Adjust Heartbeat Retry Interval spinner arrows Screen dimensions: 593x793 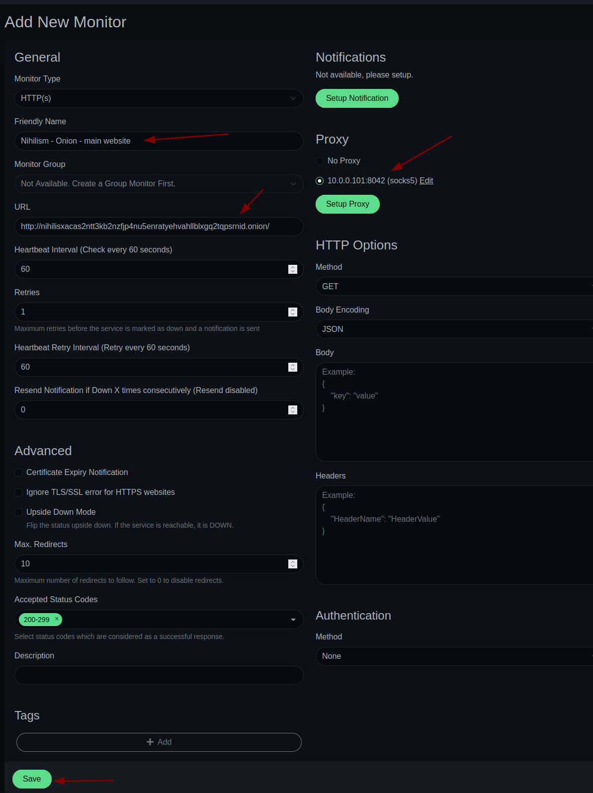293,367
